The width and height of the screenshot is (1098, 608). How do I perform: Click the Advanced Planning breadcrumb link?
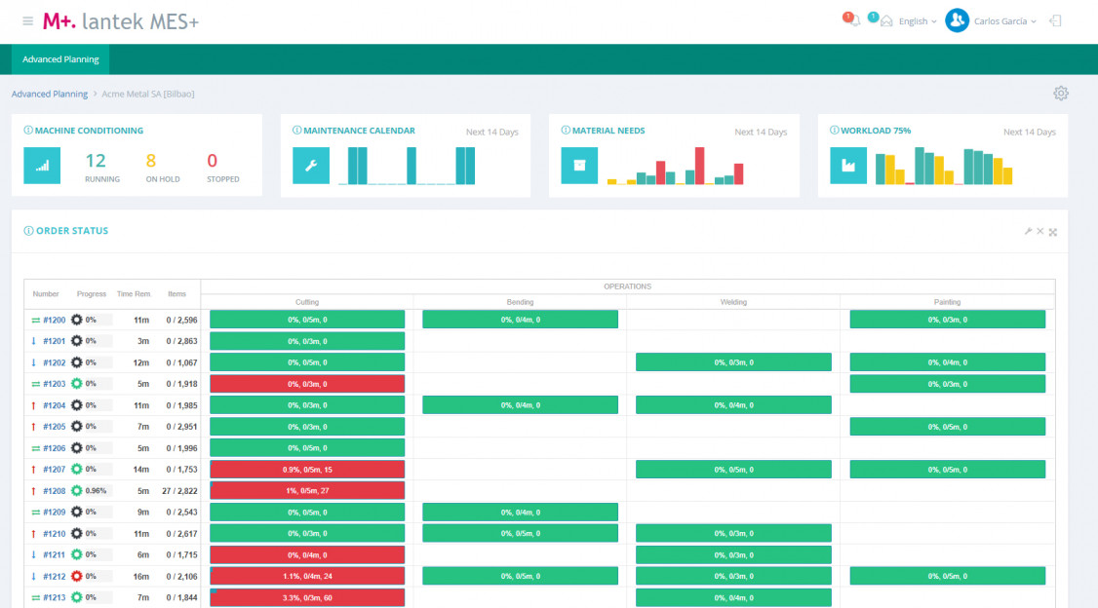pos(50,94)
